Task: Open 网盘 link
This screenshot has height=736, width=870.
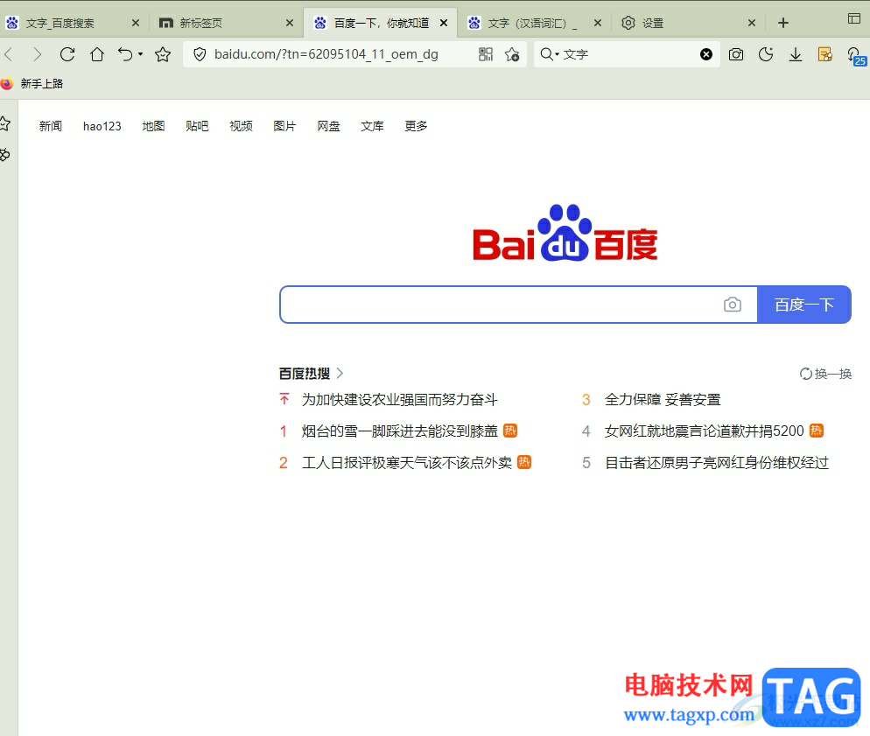Action: [328, 126]
